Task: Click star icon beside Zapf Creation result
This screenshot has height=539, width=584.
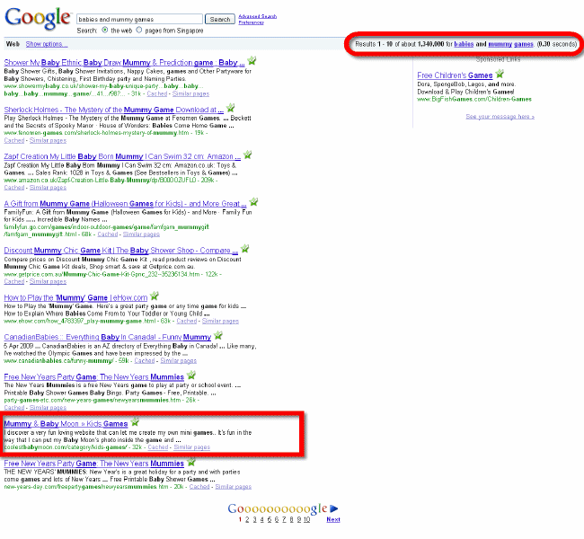Action: point(247,155)
